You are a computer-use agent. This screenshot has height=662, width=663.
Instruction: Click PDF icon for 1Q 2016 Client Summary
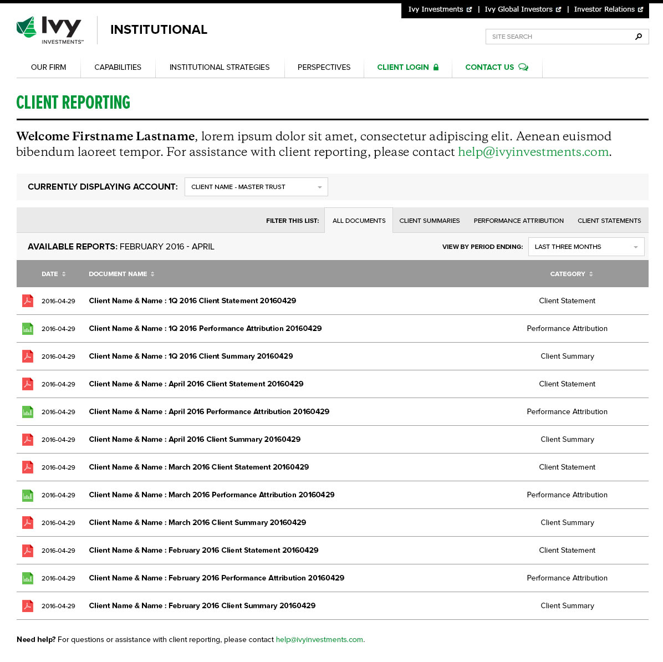(x=28, y=356)
